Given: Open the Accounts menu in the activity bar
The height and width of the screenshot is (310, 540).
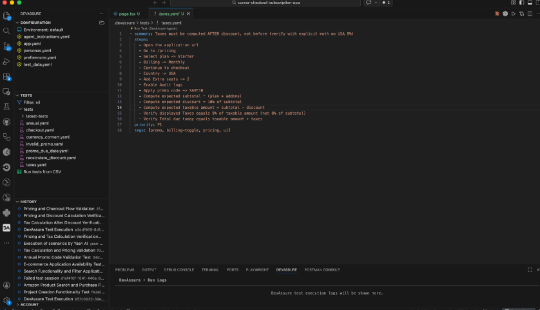Looking at the screenshot, I should (6, 286).
